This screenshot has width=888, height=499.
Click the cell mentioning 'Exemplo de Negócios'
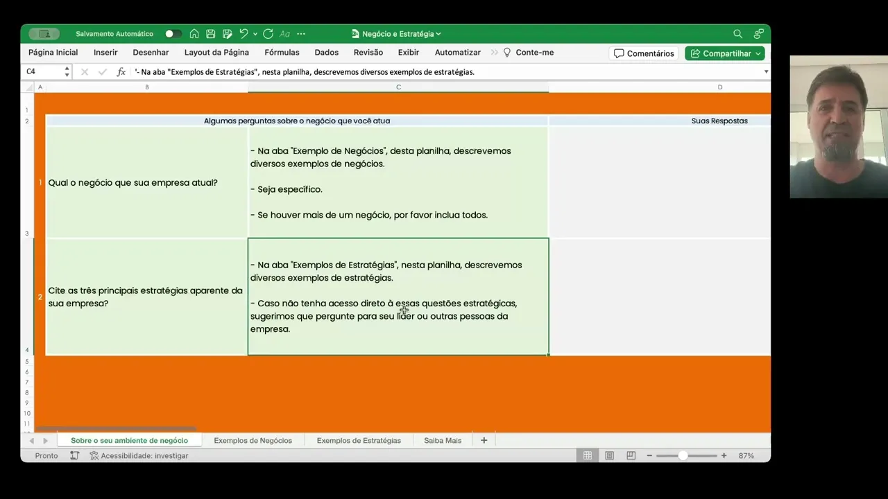point(398,182)
